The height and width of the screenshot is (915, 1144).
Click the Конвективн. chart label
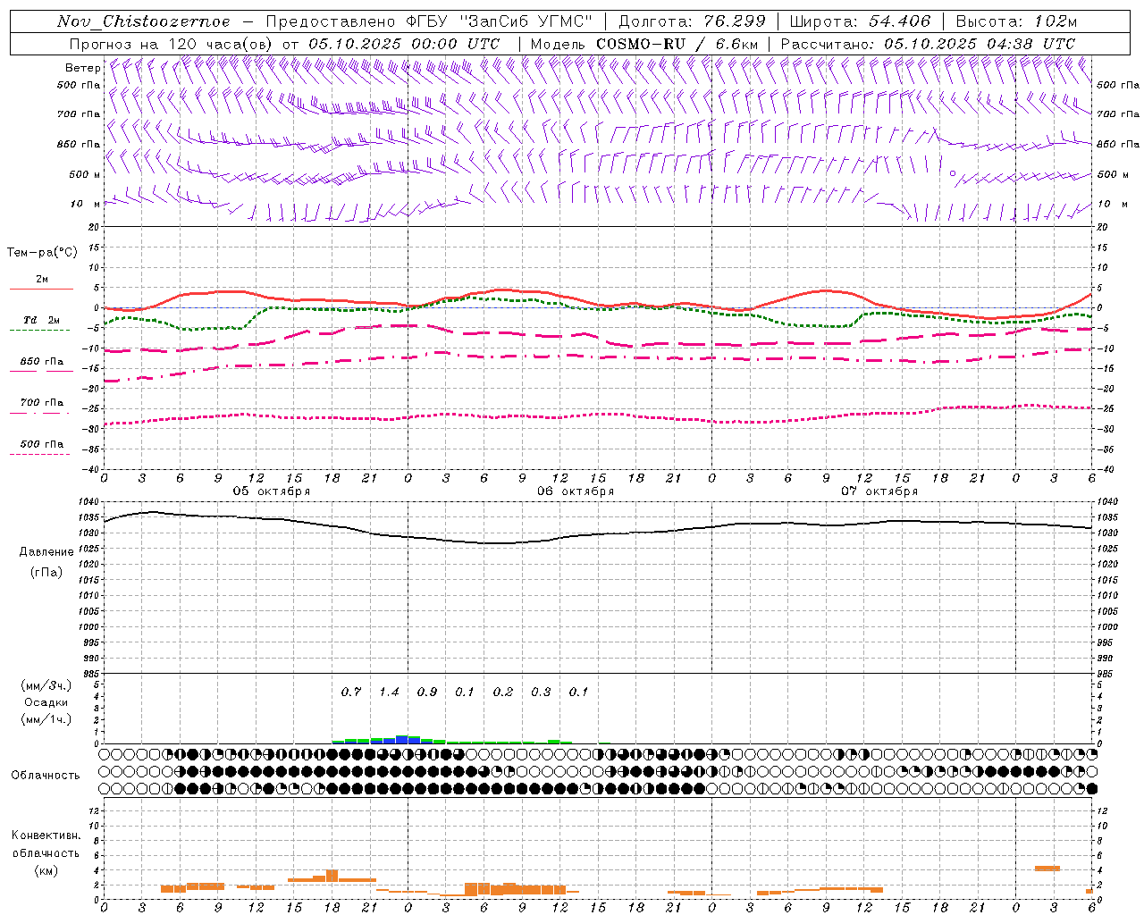[x=46, y=835]
